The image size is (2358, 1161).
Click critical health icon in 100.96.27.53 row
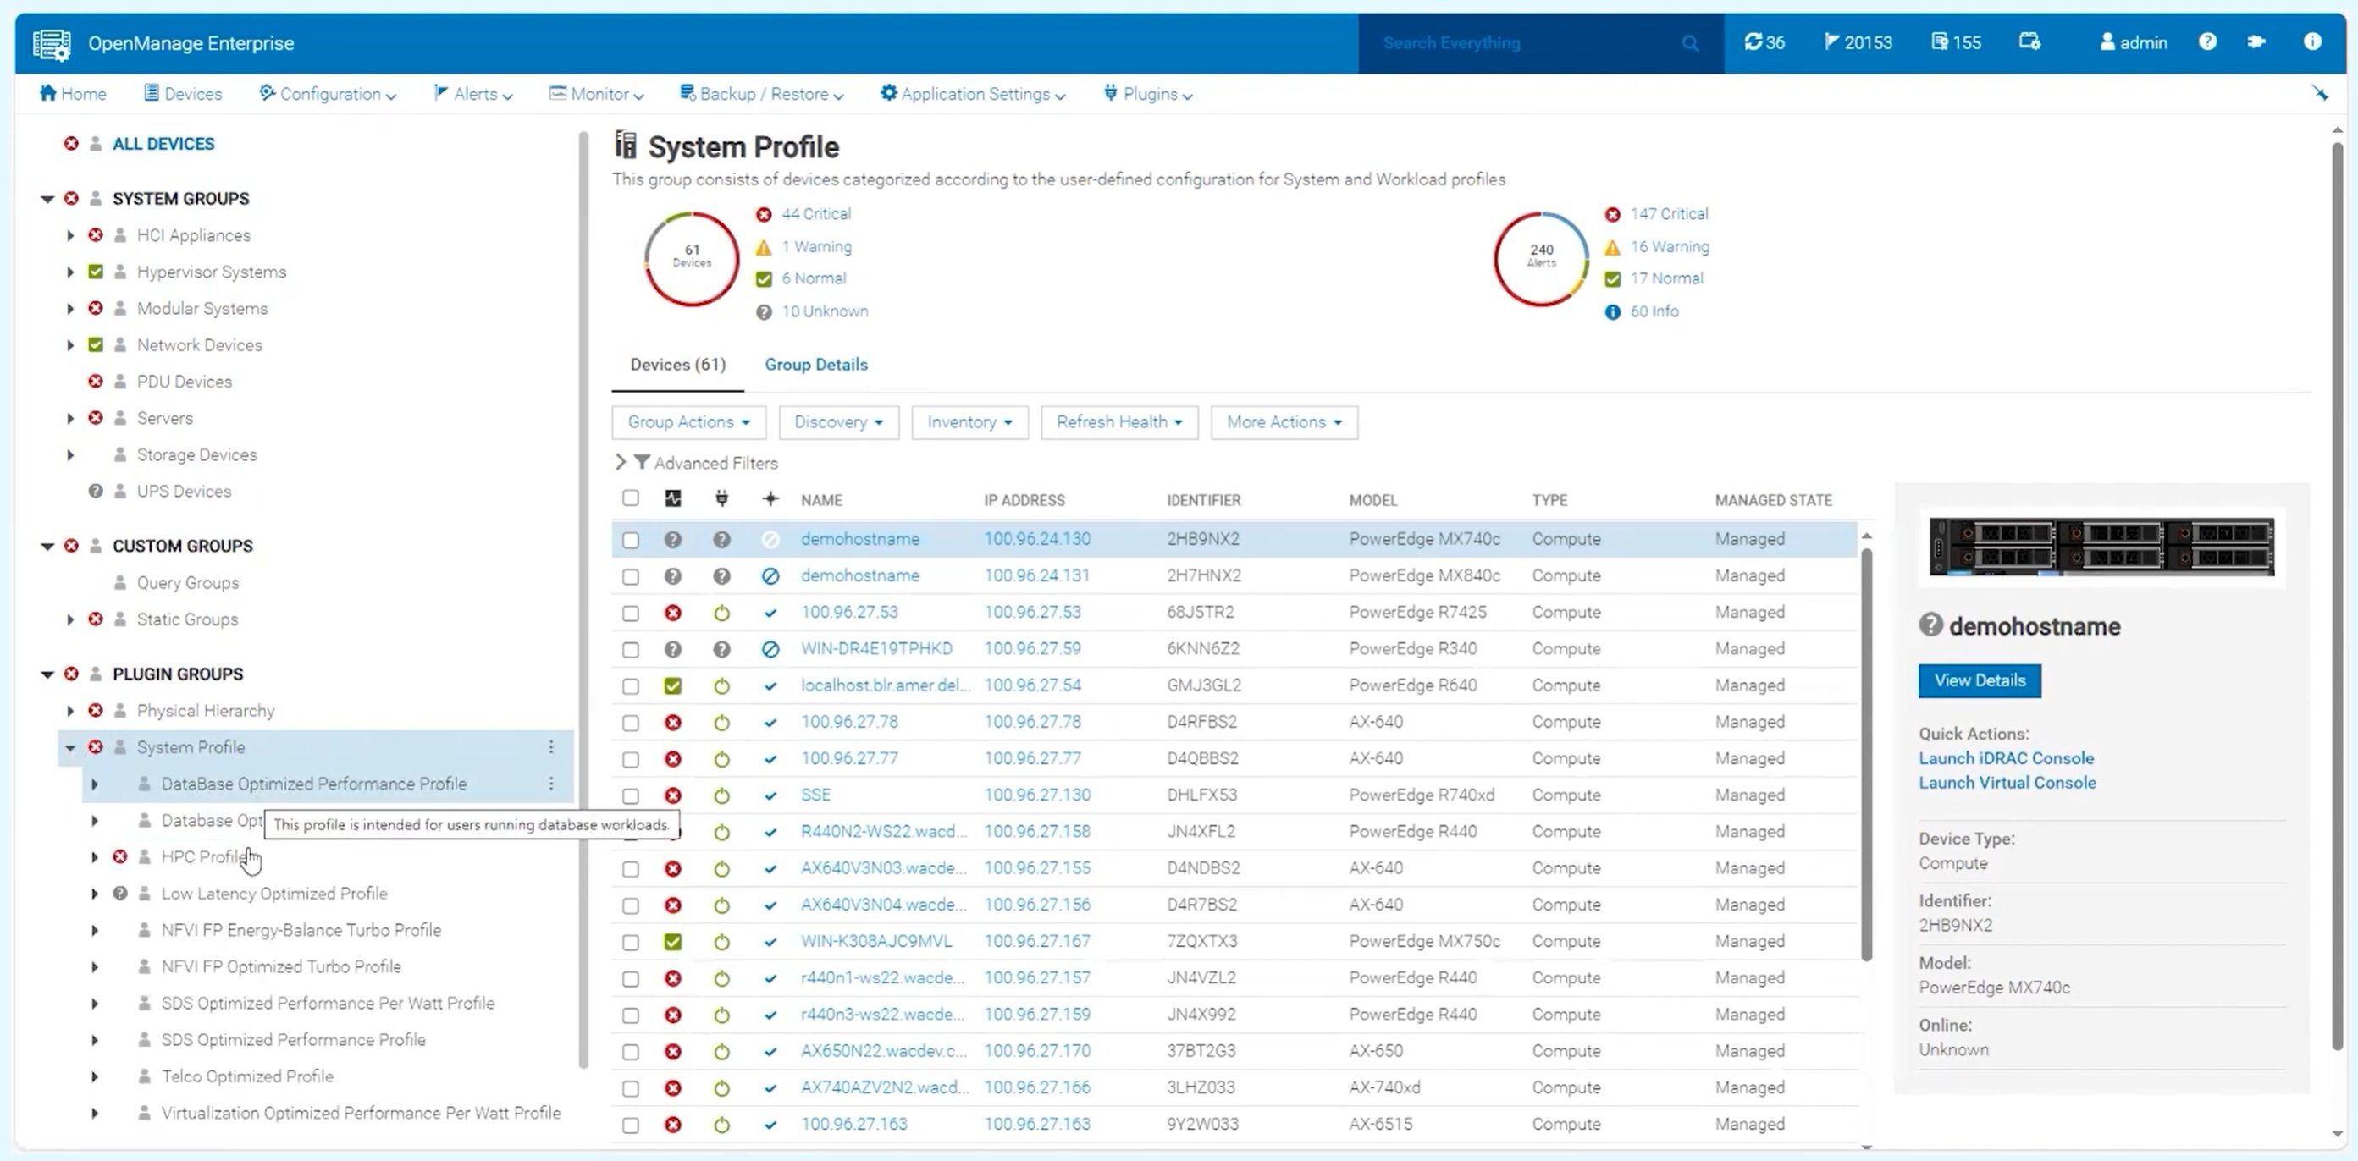(x=673, y=612)
